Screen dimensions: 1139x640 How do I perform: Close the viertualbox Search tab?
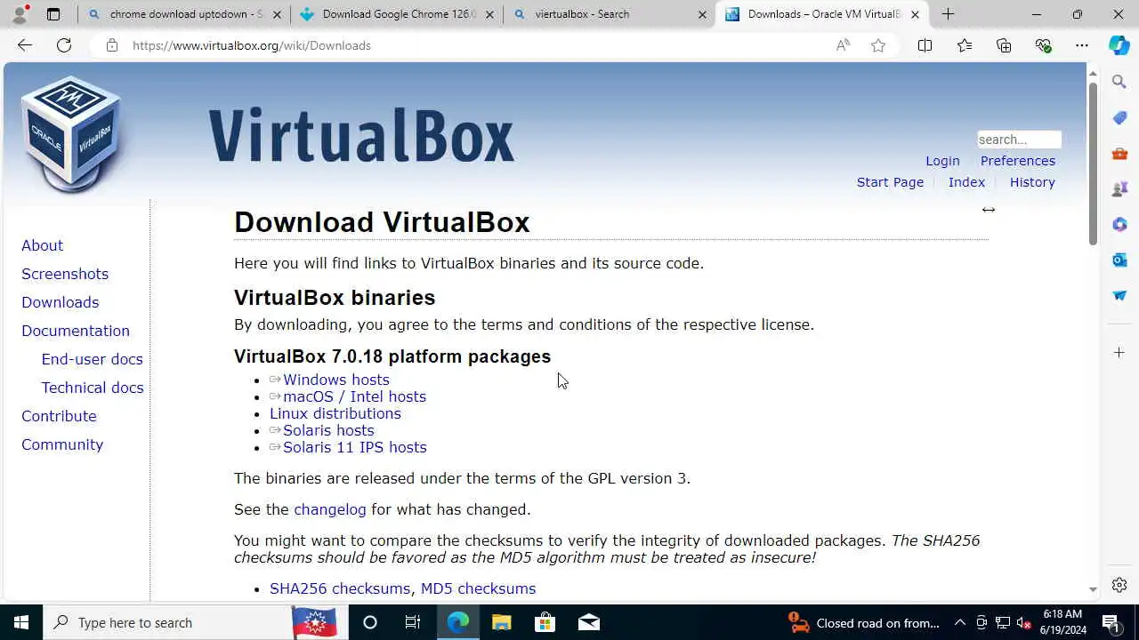pos(702,14)
